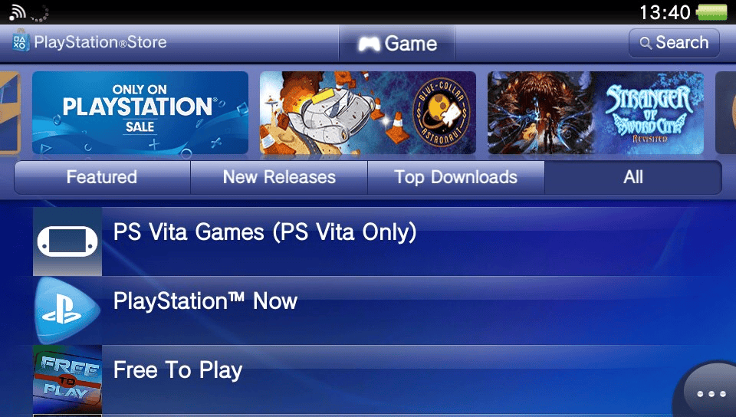Open Stranger of Sword City Revisited banner
736x417 pixels.
coord(596,113)
